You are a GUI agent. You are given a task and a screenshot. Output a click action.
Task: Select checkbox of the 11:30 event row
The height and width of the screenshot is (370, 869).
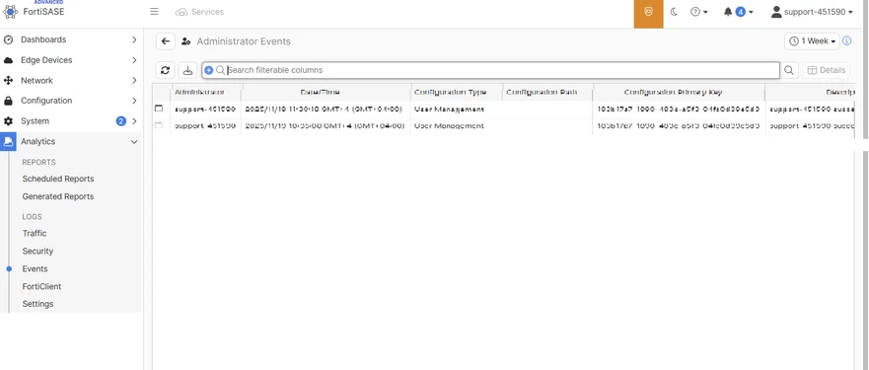(159, 109)
